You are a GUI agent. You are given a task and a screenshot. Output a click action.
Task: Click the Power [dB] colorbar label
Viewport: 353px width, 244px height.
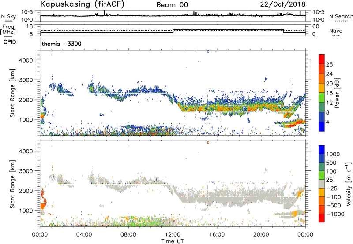(337, 93)
